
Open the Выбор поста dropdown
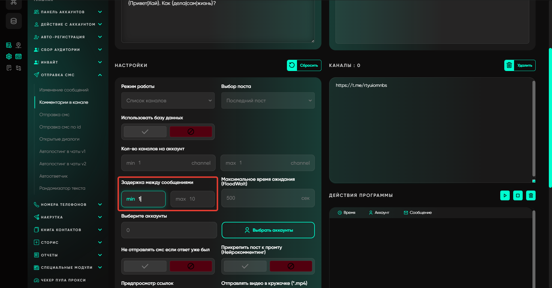point(268,101)
